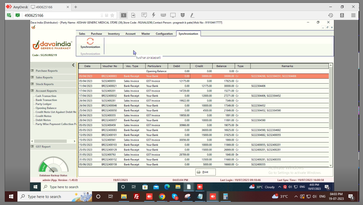Click the AnyDesk actions lightning bolt icon
The height and width of the screenshot is (205, 363).
[x=153, y=15]
